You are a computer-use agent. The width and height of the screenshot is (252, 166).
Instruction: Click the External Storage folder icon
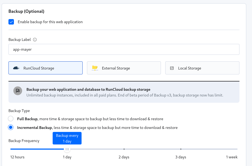click(x=95, y=68)
